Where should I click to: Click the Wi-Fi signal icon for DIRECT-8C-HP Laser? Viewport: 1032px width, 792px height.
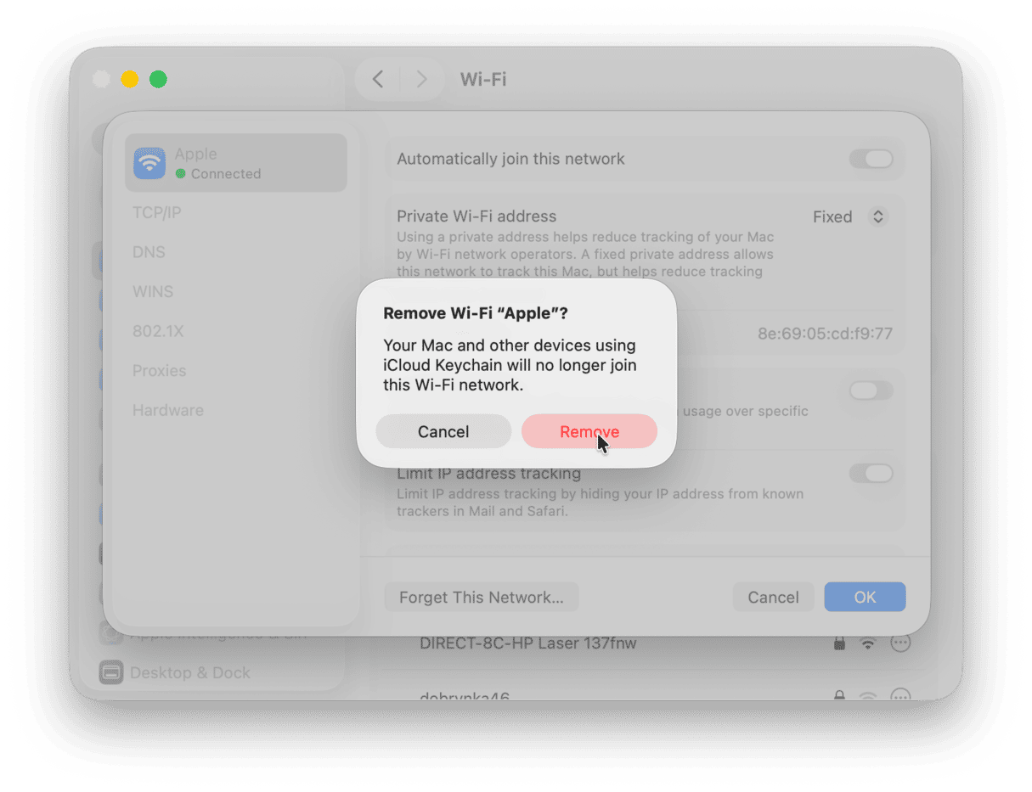pos(867,643)
